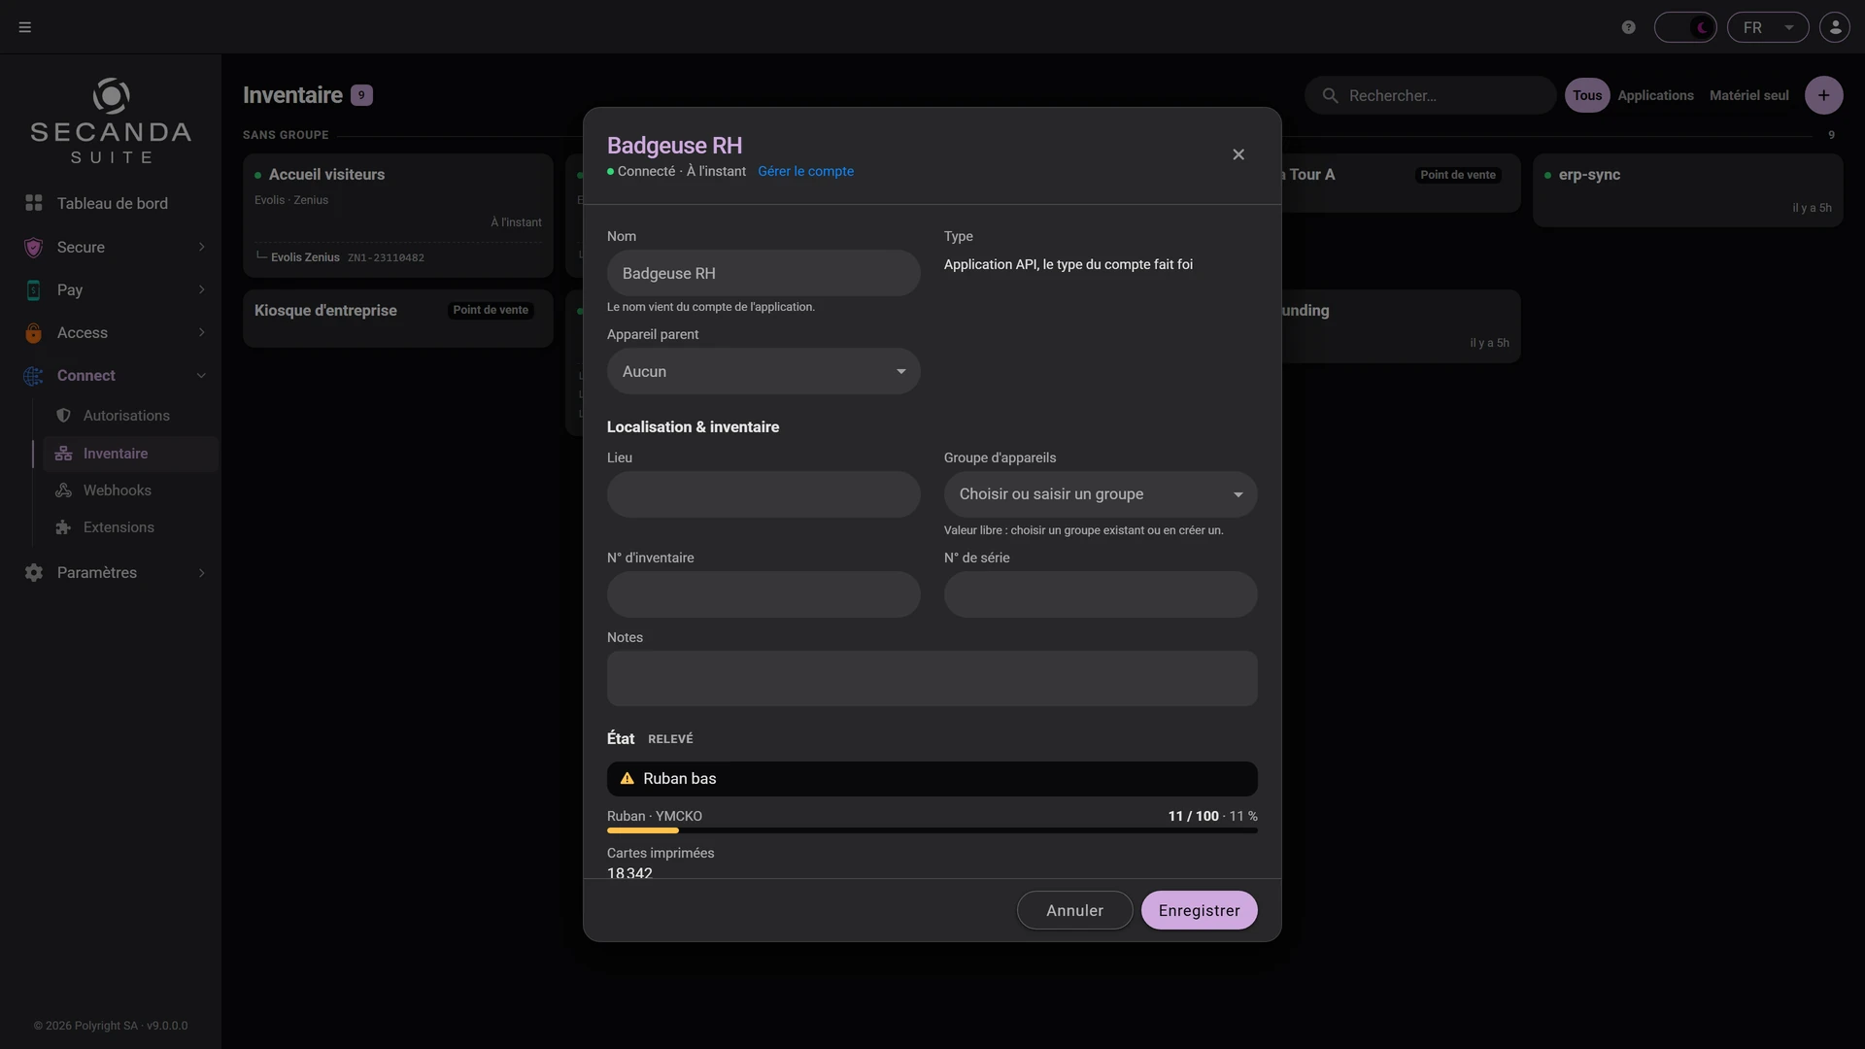Viewport: 1865px width, 1049px height.
Task: Open the FR language dropdown
Action: point(1768,27)
